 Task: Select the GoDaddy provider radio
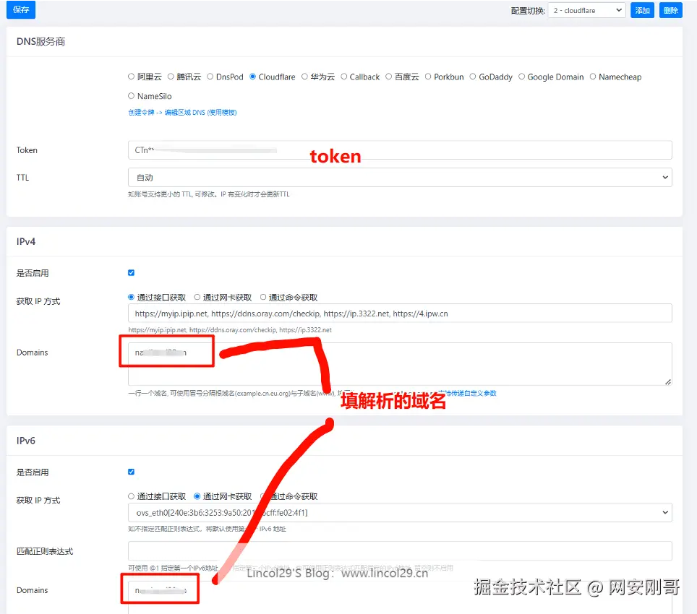coord(473,77)
